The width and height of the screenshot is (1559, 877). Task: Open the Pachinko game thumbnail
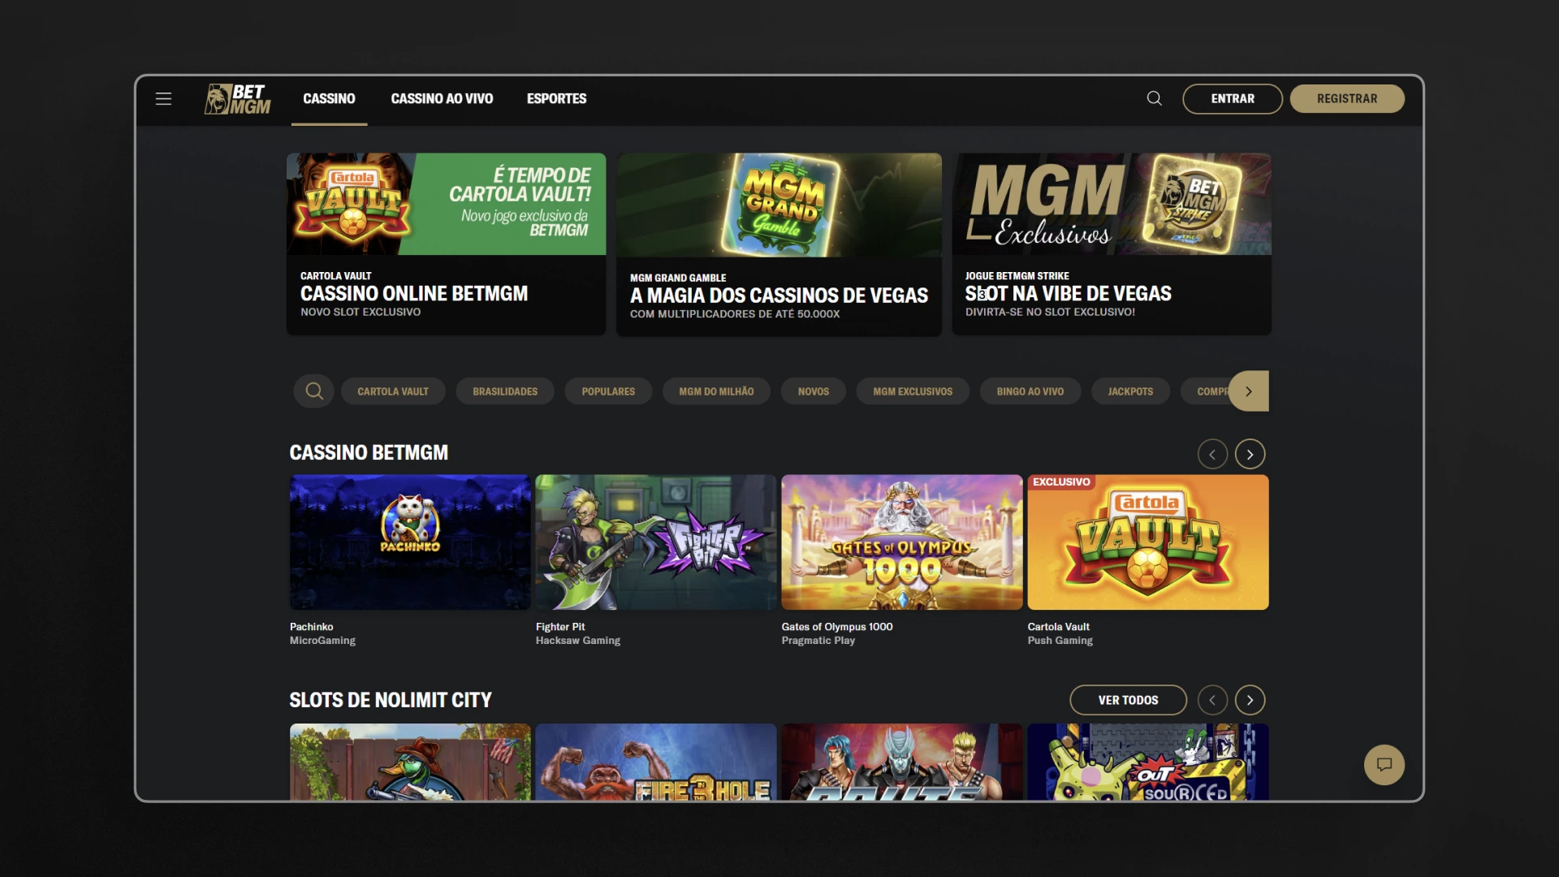(410, 542)
